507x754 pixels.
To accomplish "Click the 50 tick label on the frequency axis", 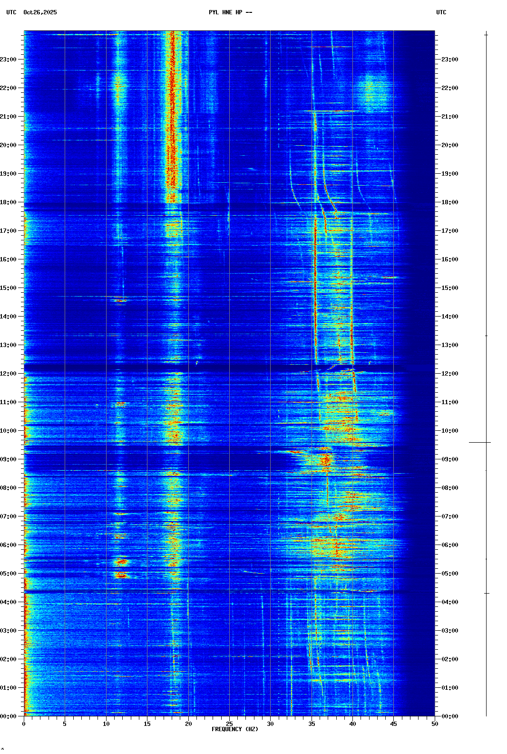I will (435, 724).
